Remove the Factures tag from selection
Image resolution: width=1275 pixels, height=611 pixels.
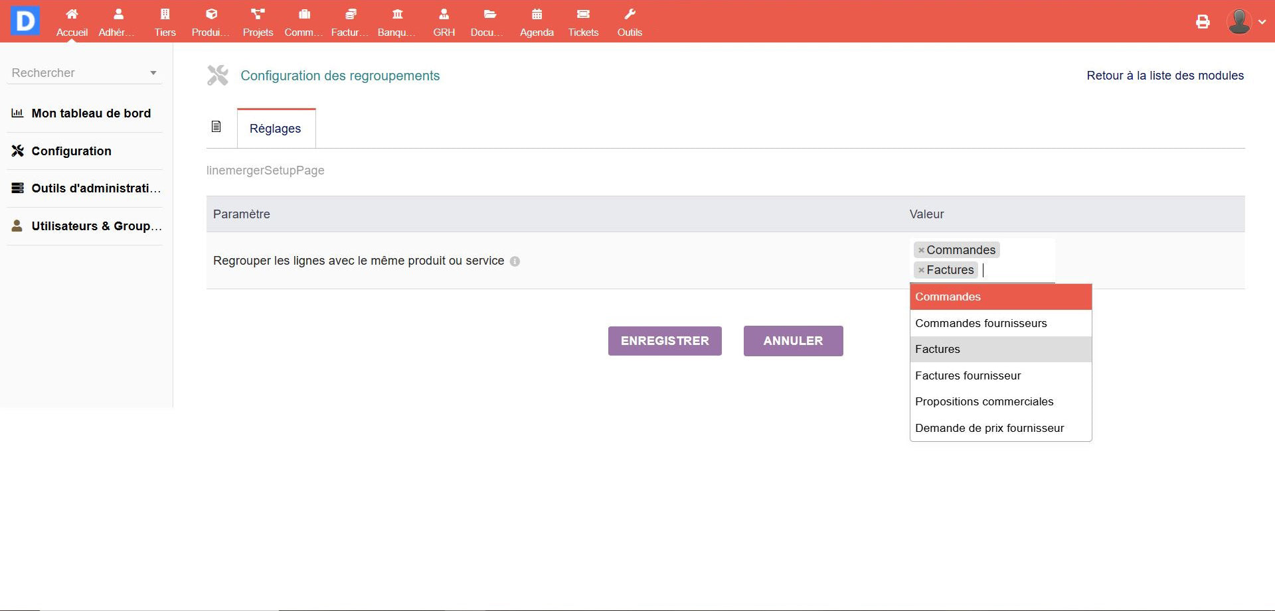tap(921, 270)
